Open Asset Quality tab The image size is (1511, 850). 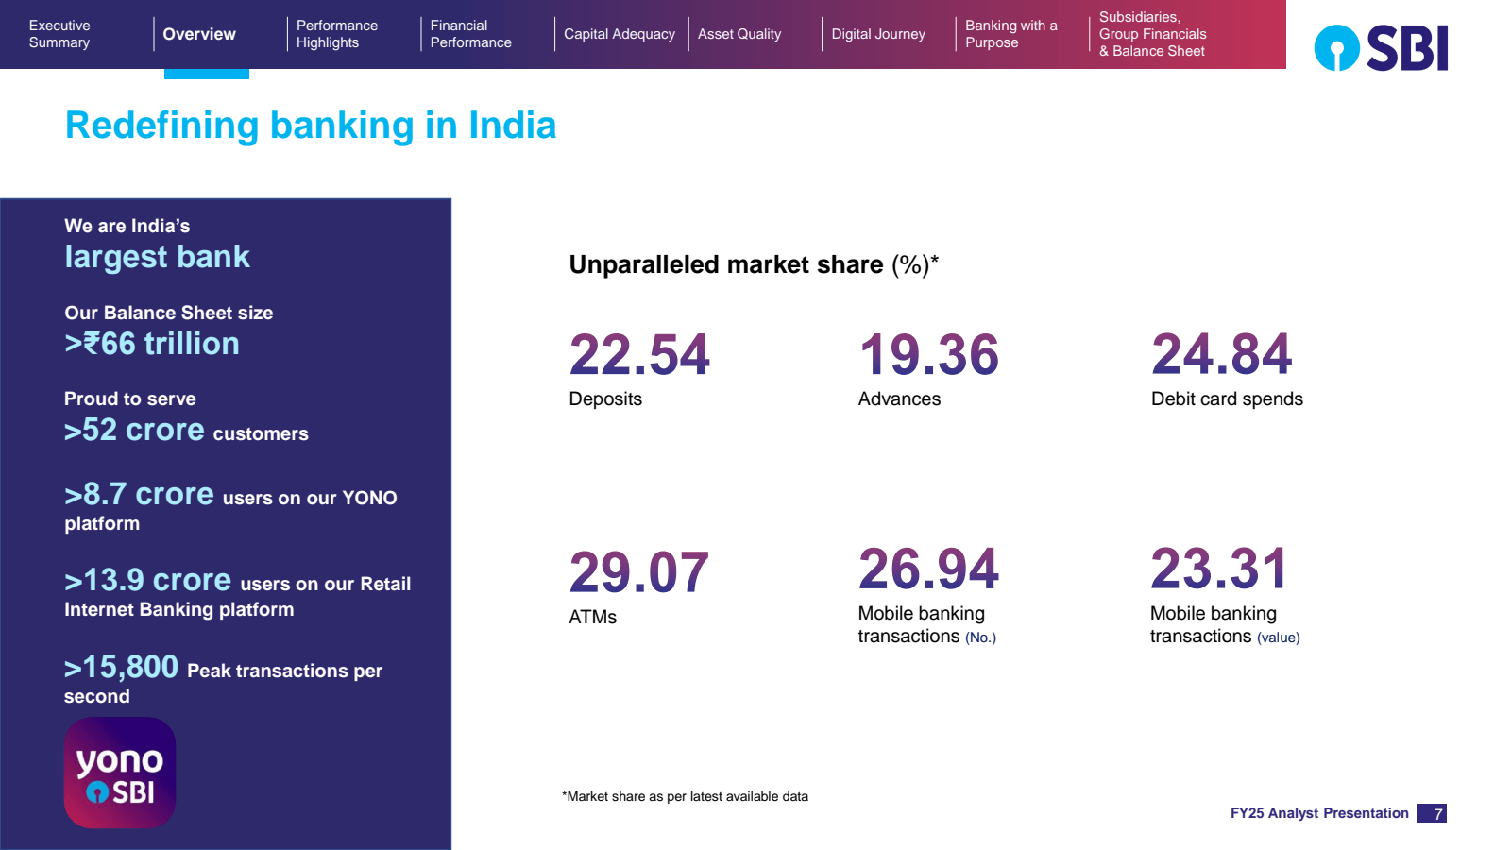pyautogui.click(x=739, y=34)
